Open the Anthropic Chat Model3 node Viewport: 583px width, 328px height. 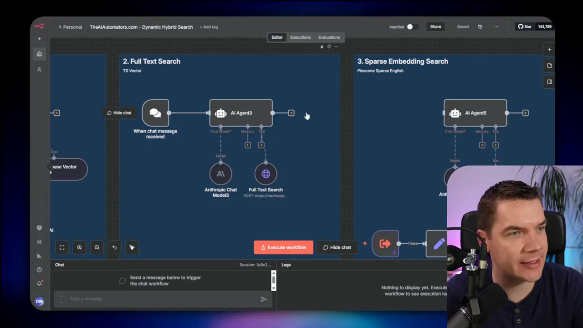[220, 174]
